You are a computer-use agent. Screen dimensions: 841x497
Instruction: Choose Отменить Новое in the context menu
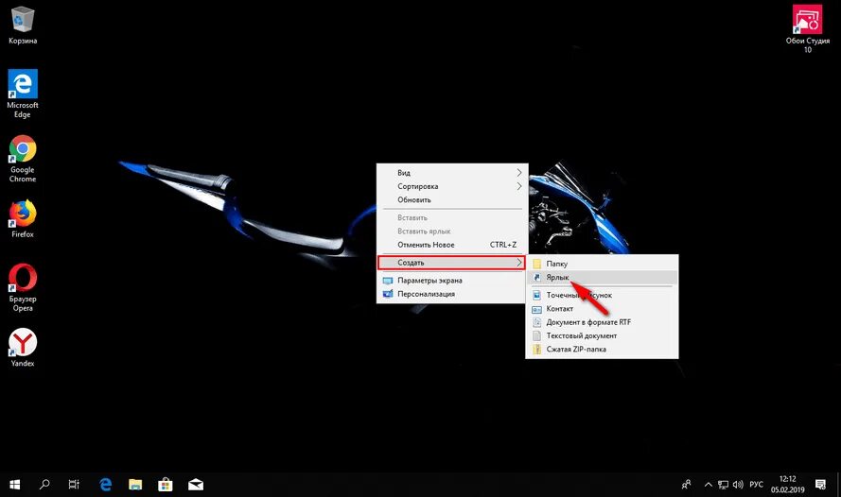tap(452, 245)
